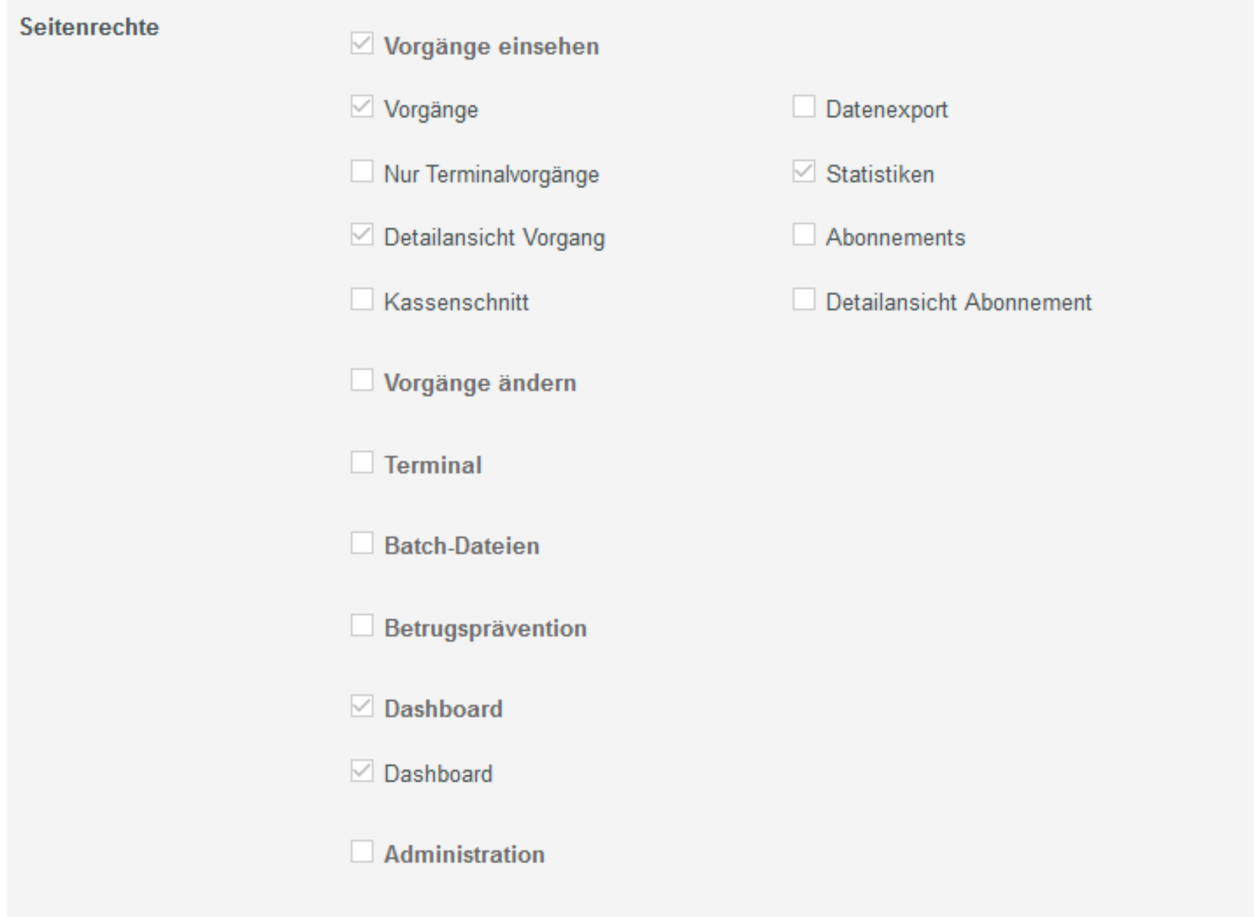Enable the 'Betrugsprävention' checkbox

click(x=362, y=625)
